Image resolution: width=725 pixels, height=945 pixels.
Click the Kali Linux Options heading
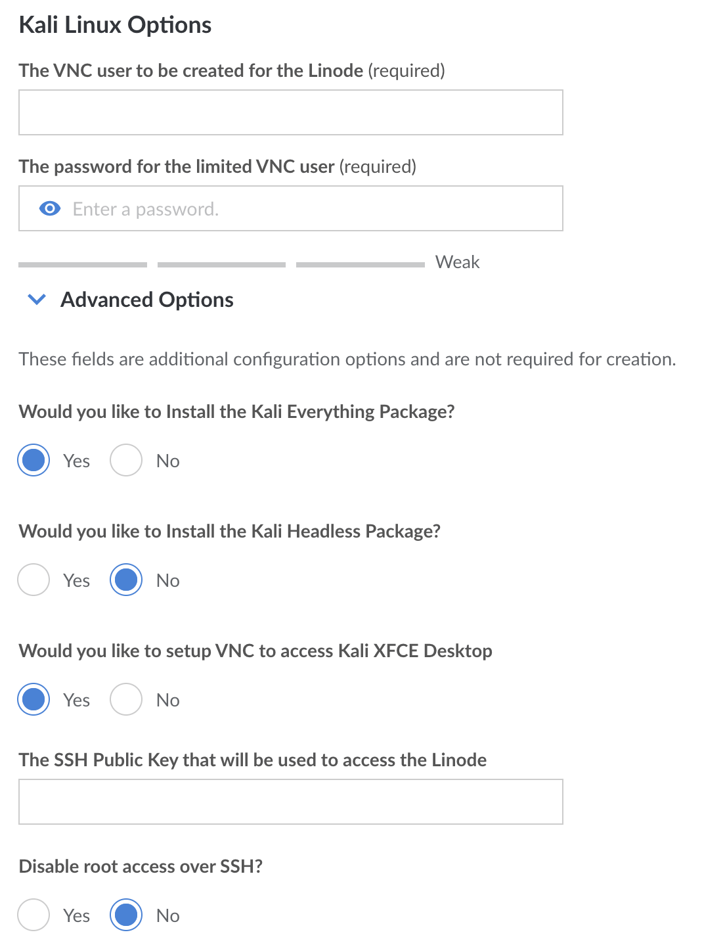(115, 25)
